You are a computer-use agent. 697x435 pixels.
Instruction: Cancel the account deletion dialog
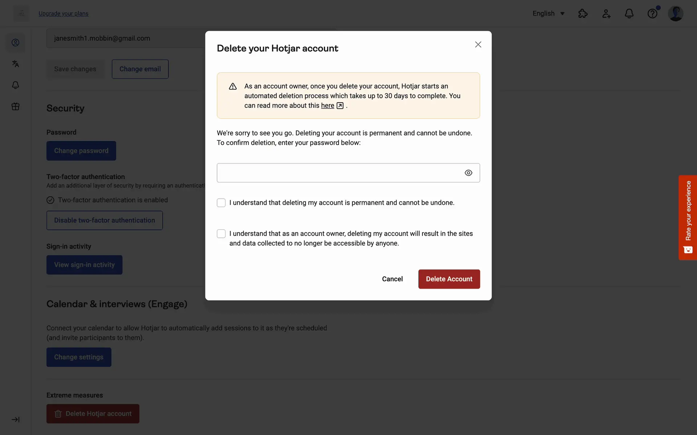click(392, 279)
